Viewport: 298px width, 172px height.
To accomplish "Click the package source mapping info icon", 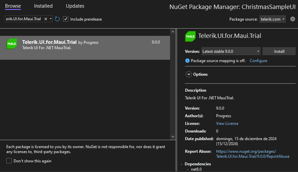I will tap(187, 60).
